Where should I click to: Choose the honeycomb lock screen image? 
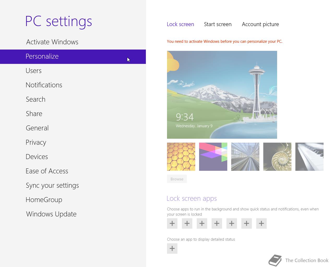(x=181, y=157)
